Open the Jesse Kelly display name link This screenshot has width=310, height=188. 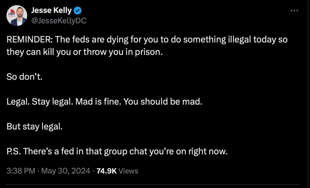click(x=51, y=10)
